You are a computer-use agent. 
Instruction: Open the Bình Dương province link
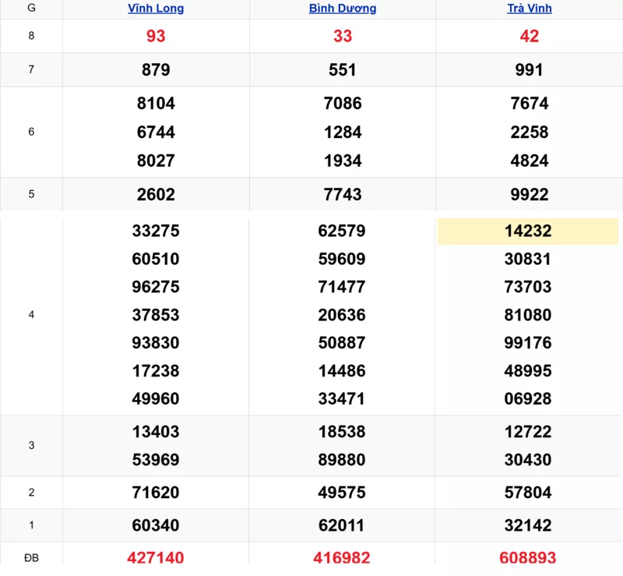[343, 9]
